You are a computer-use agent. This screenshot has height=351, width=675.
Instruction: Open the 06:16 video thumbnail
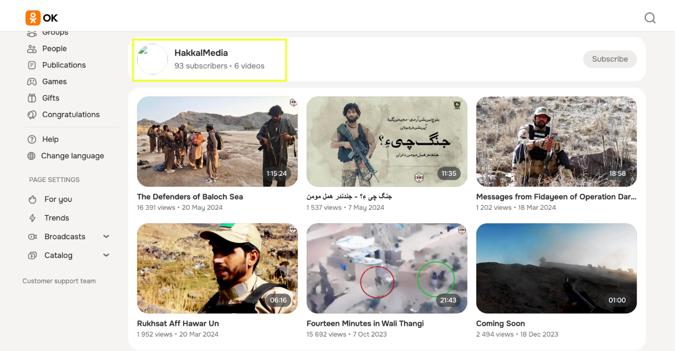217,268
